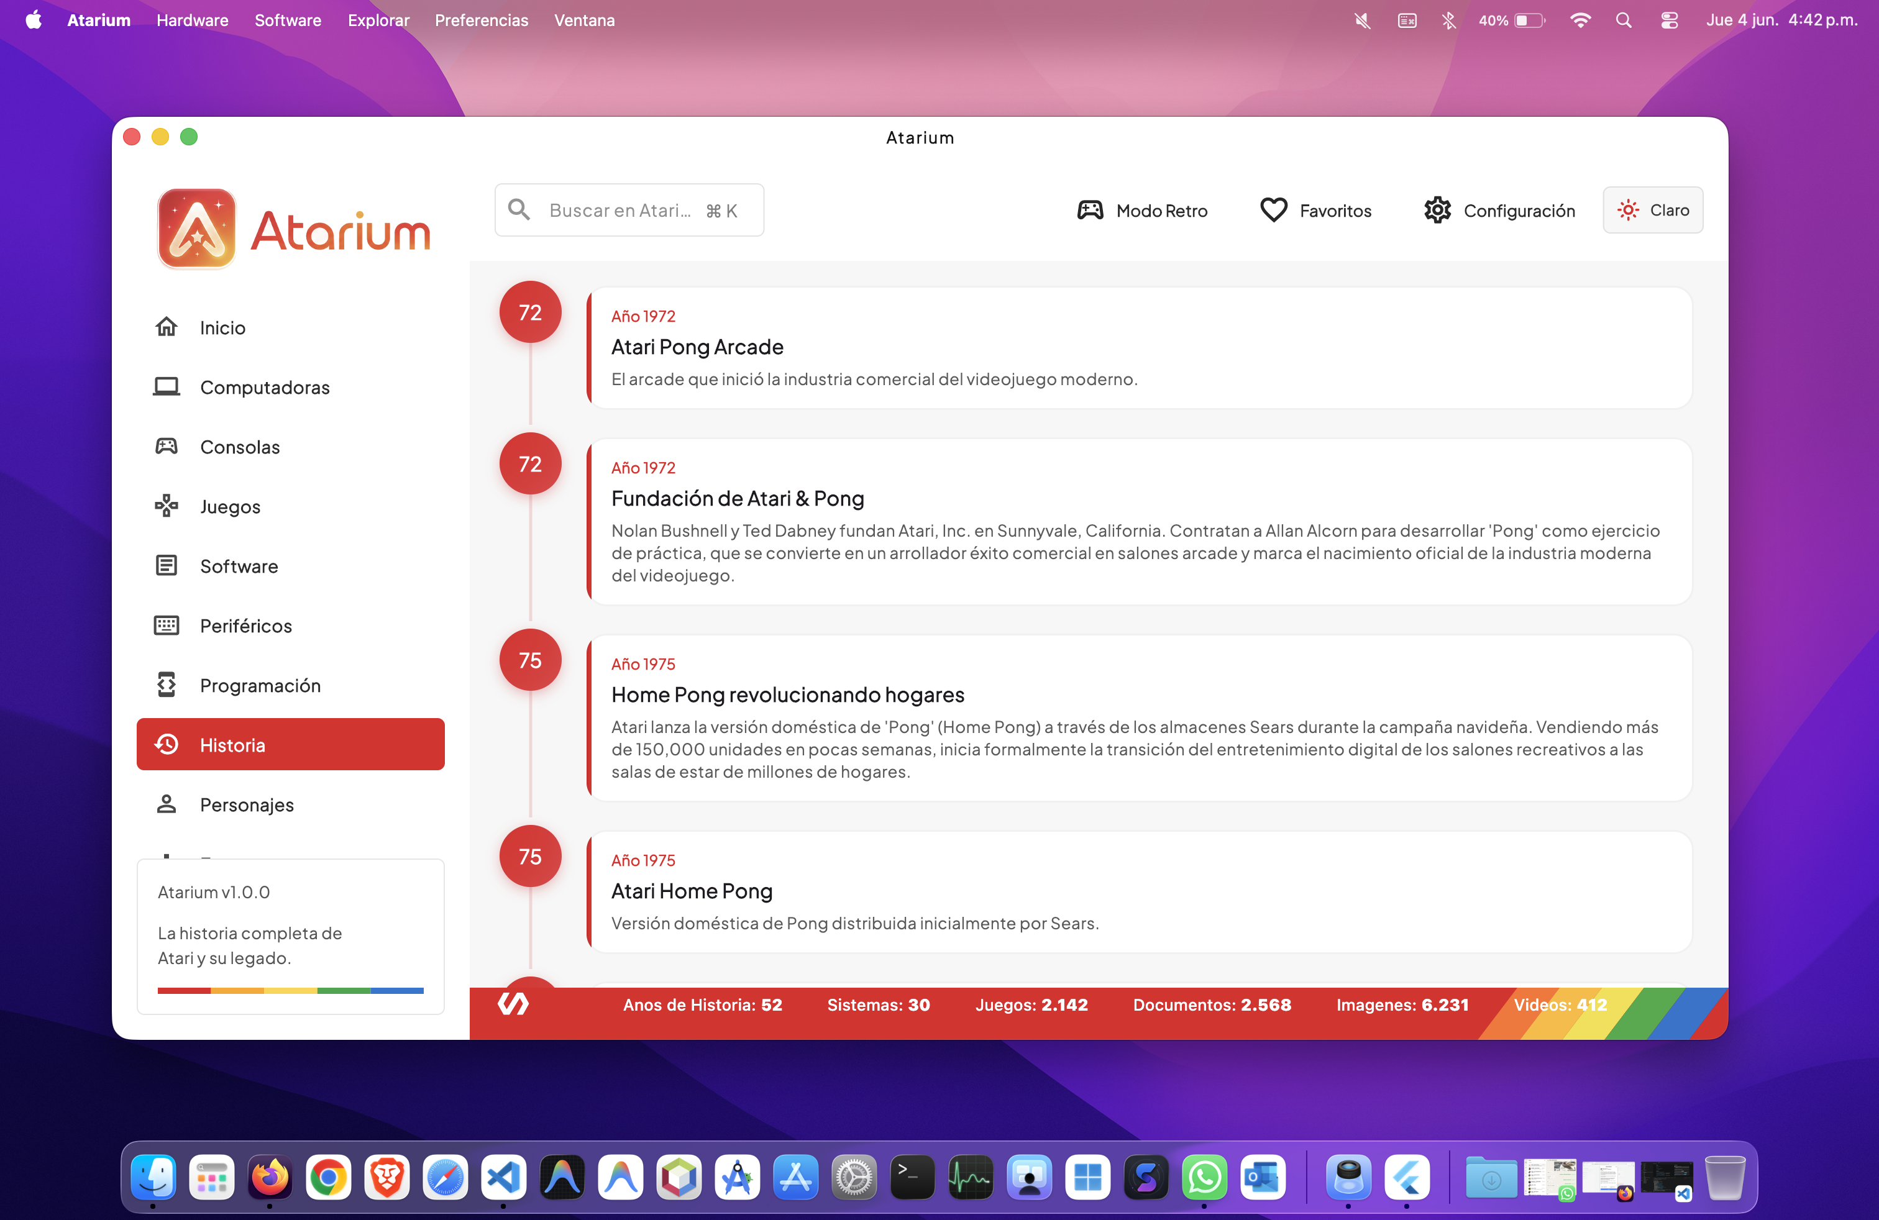This screenshot has height=1220, width=1879.
Task: Click the Computadoras laptop icon
Action: click(x=166, y=386)
